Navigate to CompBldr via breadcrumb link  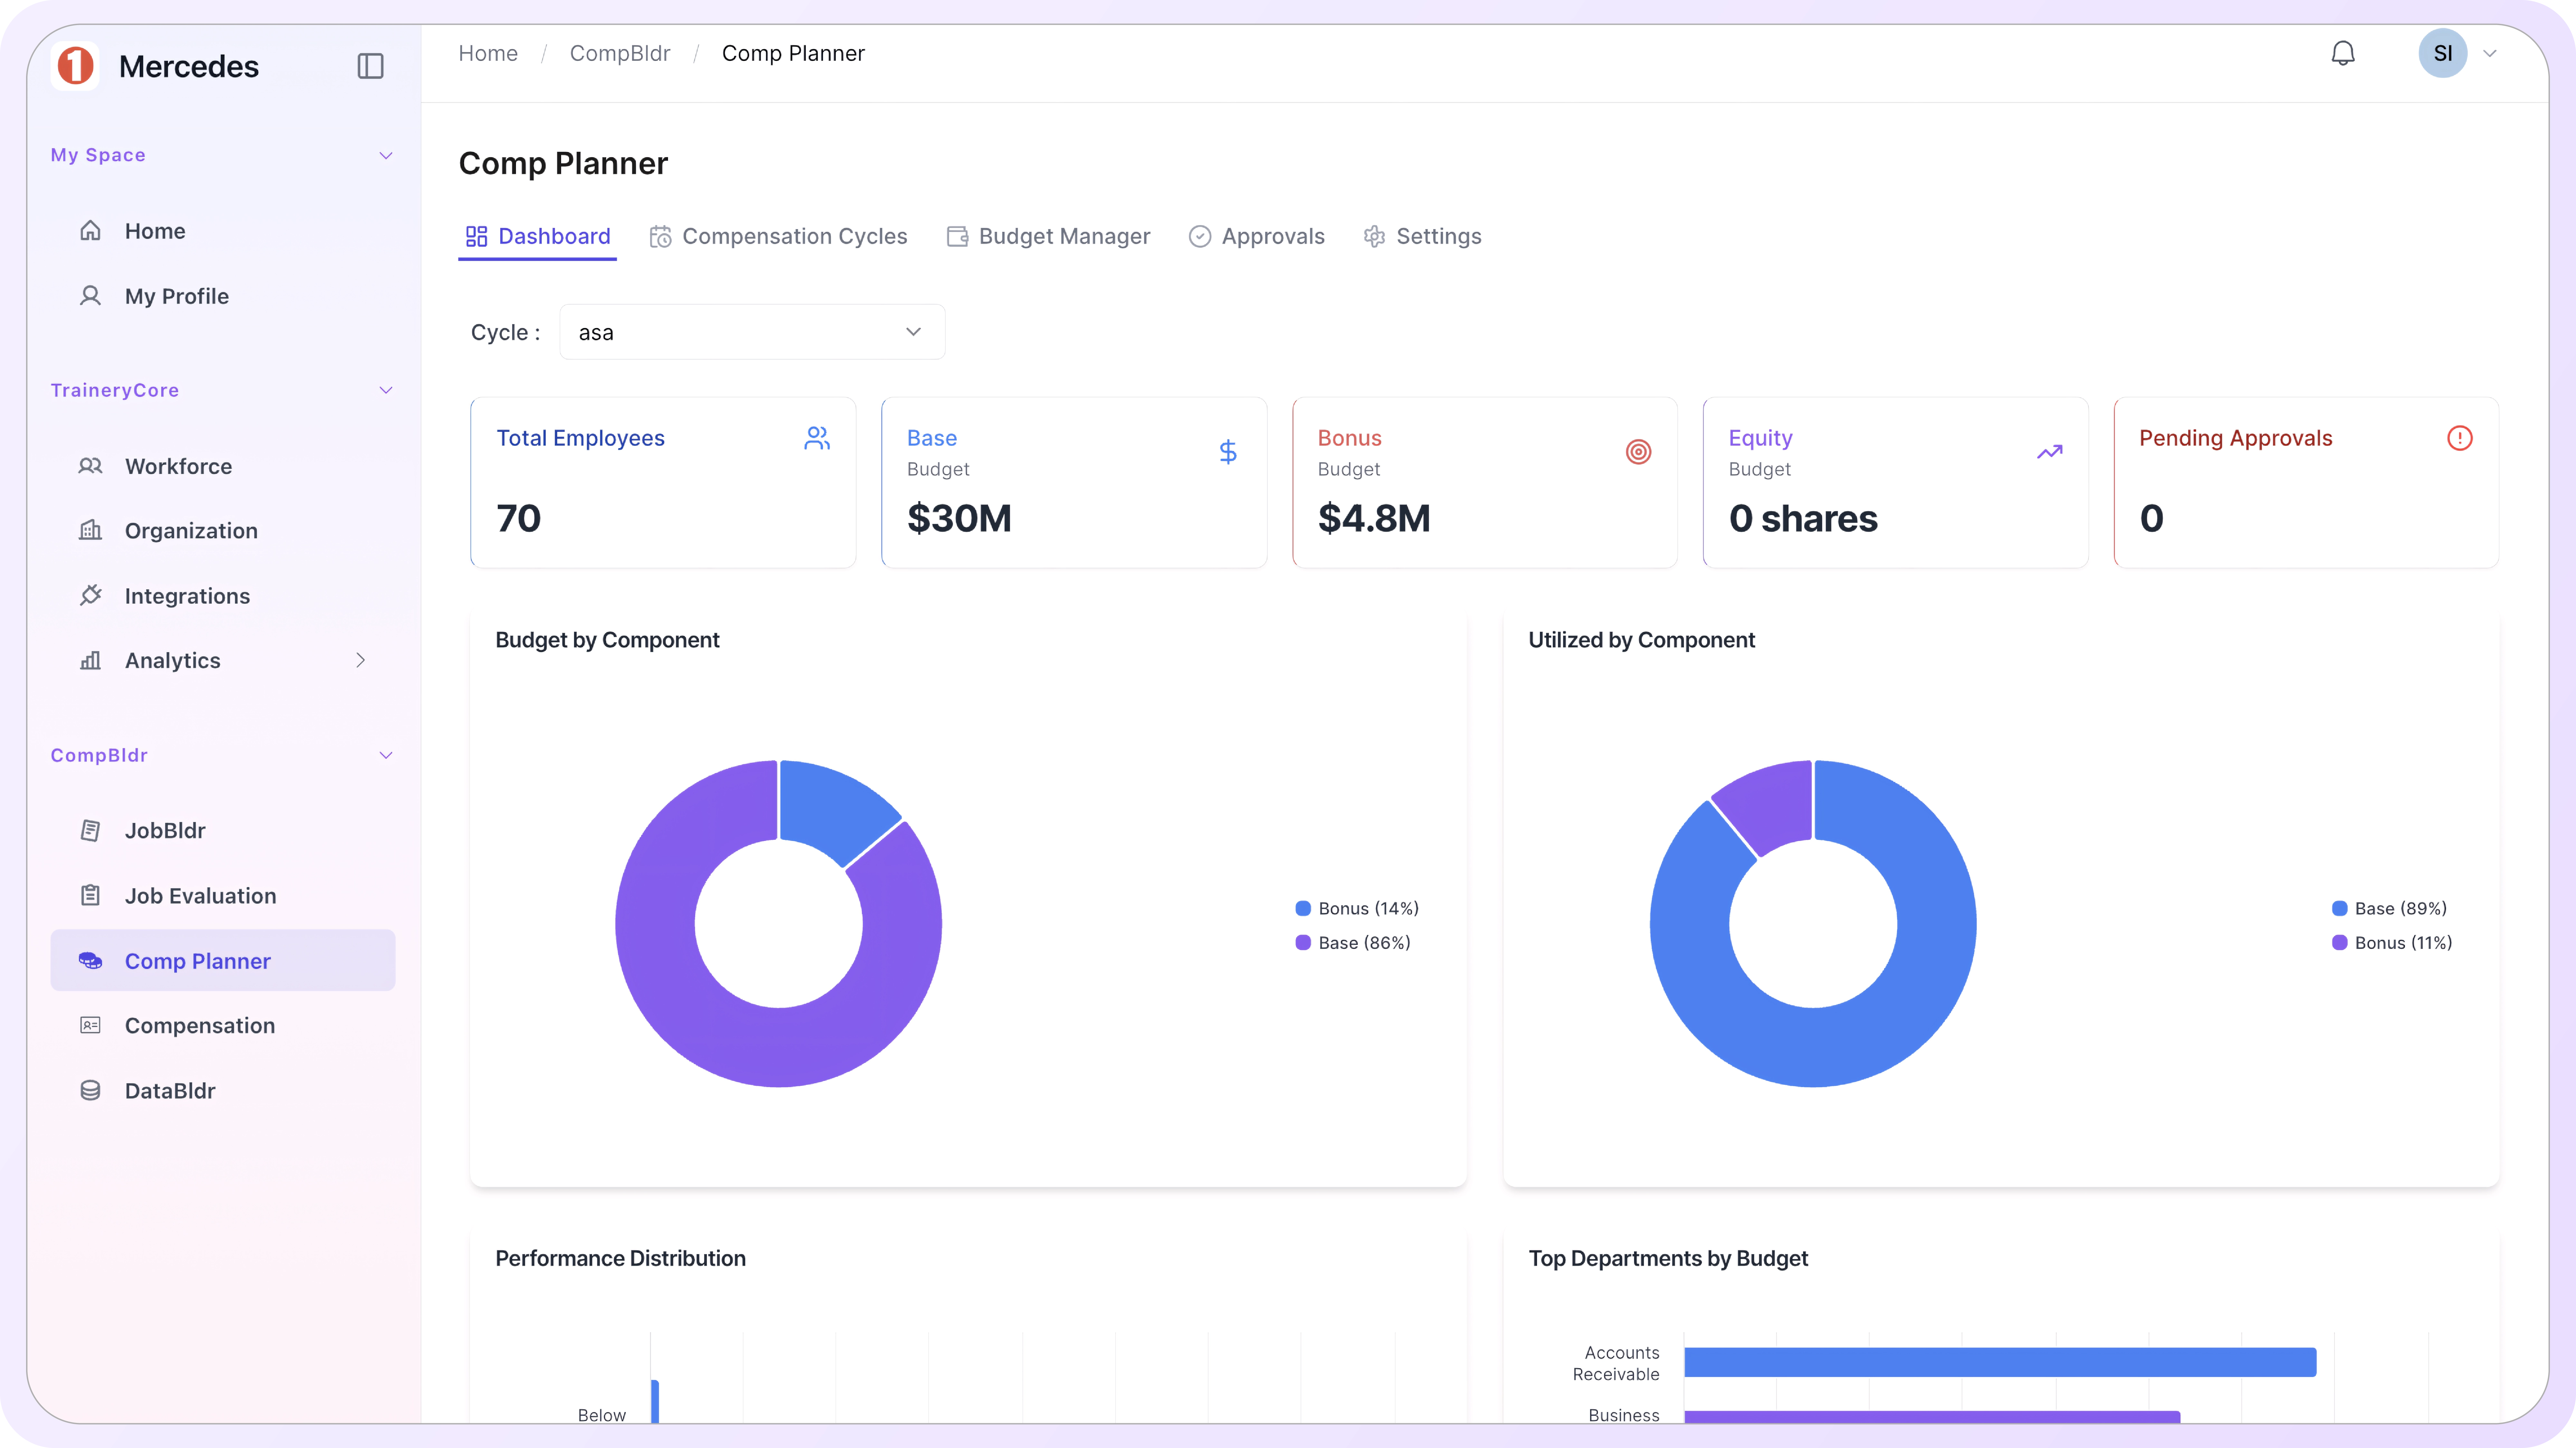coord(620,53)
